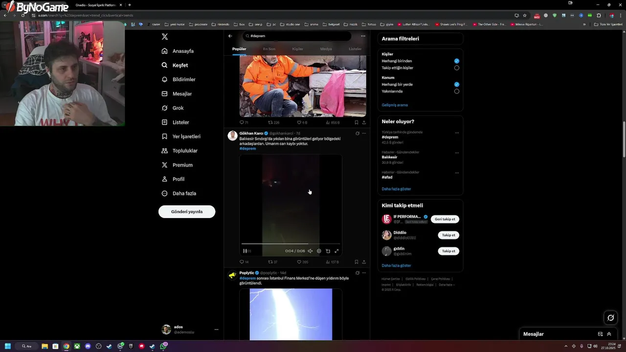Open Grok explain icon on Gökhan Karcı post
This screenshot has height=352, width=626.
[x=358, y=133]
